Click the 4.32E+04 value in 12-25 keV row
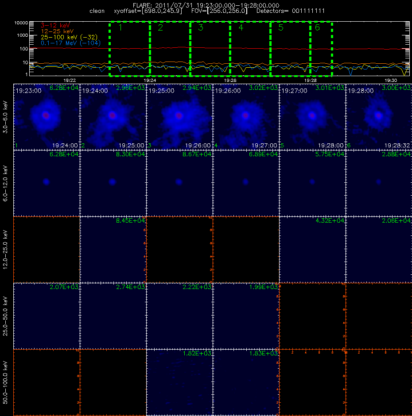This screenshot has height=416, width=412. [x=330, y=220]
